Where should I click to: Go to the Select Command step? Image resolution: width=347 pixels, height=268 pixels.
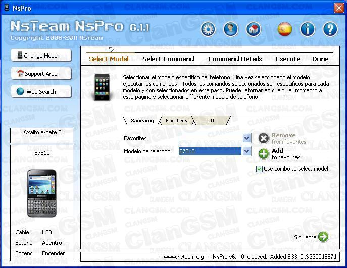pyautogui.click(x=168, y=59)
